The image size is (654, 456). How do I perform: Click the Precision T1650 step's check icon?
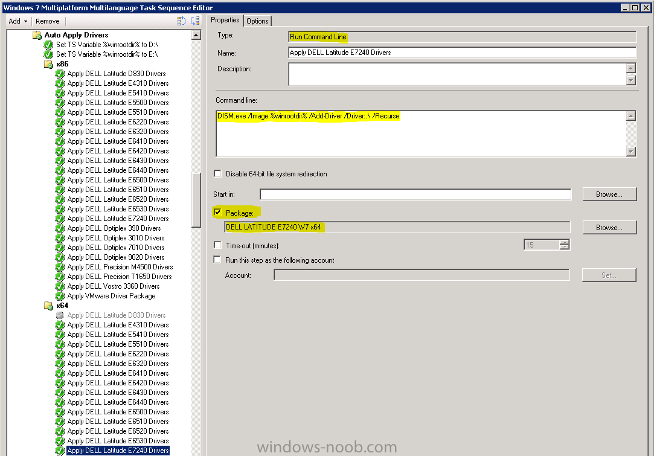60,277
